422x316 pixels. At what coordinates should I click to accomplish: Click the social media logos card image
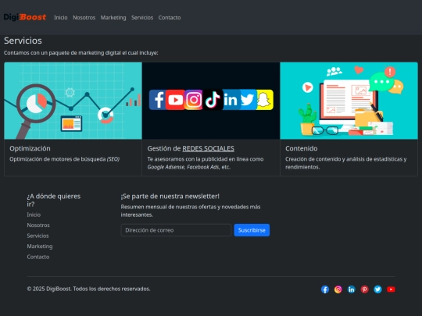[x=211, y=101]
